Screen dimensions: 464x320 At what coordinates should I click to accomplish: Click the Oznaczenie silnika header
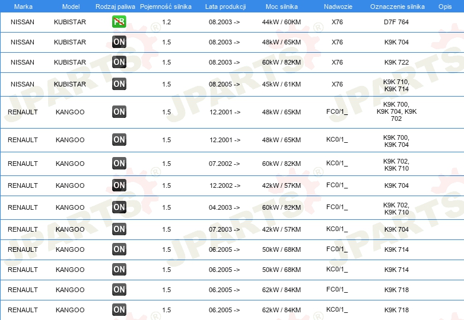[398, 7]
